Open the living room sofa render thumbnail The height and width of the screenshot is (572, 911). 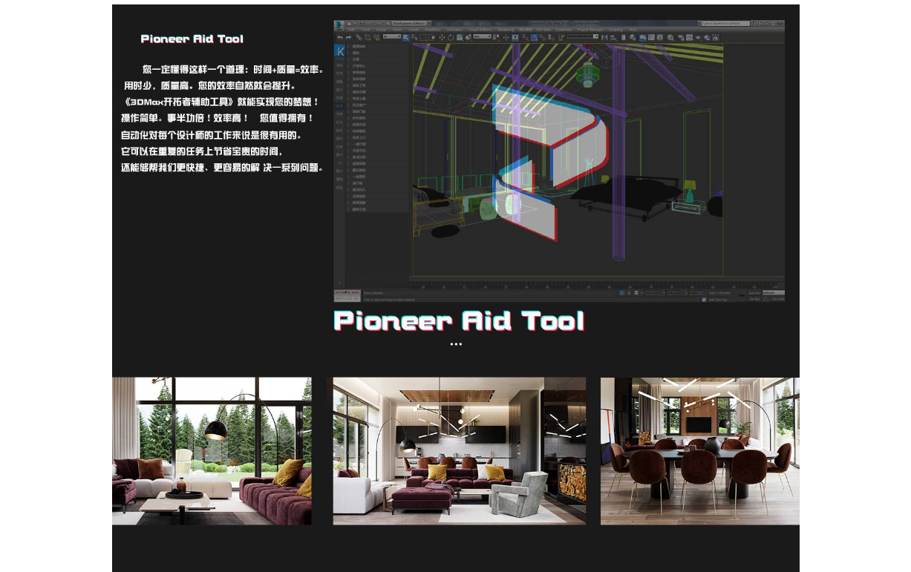(212, 451)
